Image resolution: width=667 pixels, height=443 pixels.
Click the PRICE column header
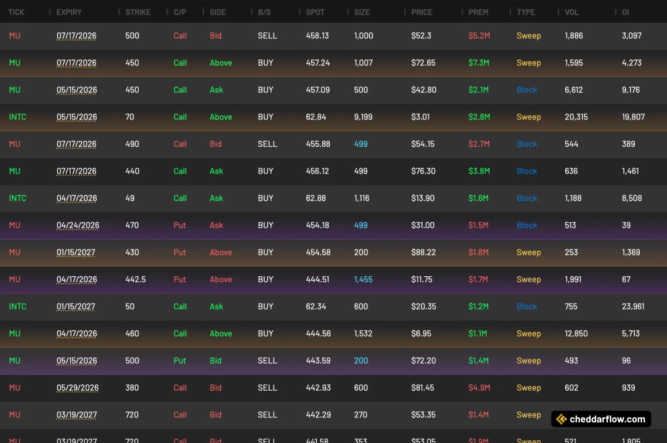422,12
